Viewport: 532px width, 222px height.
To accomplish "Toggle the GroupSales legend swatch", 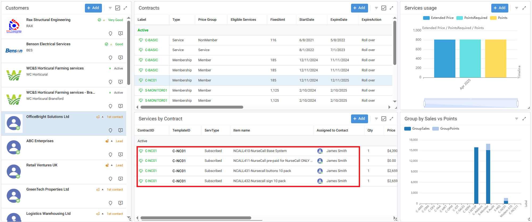I will 407,129.
